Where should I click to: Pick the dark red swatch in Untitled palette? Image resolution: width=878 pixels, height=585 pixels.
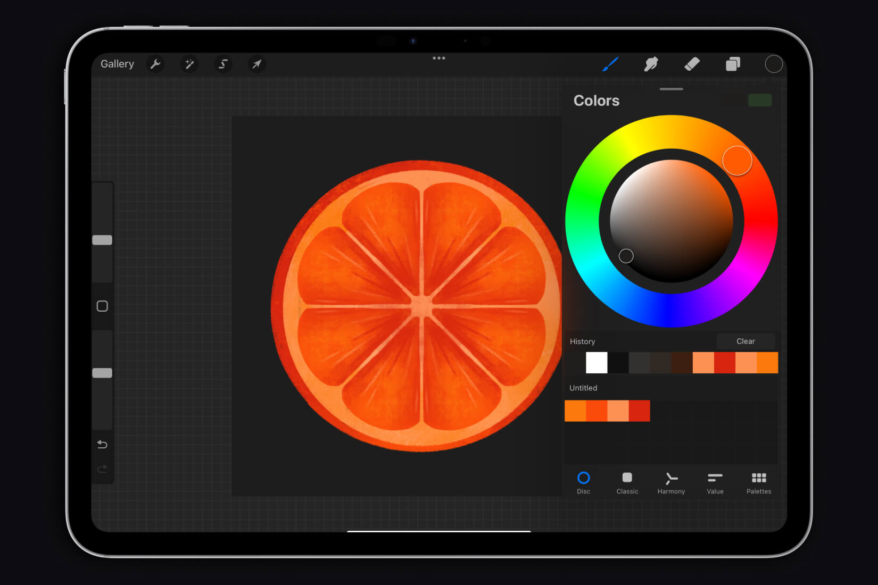639,411
